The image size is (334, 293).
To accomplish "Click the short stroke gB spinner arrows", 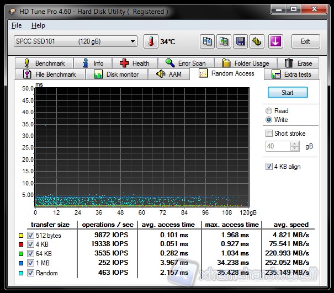I will click(295, 146).
